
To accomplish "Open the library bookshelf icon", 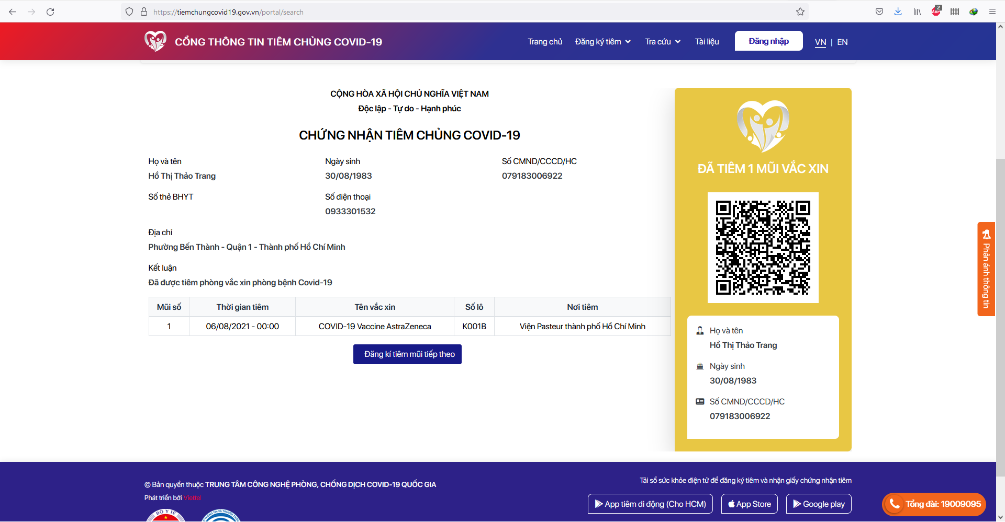I will tap(917, 11).
